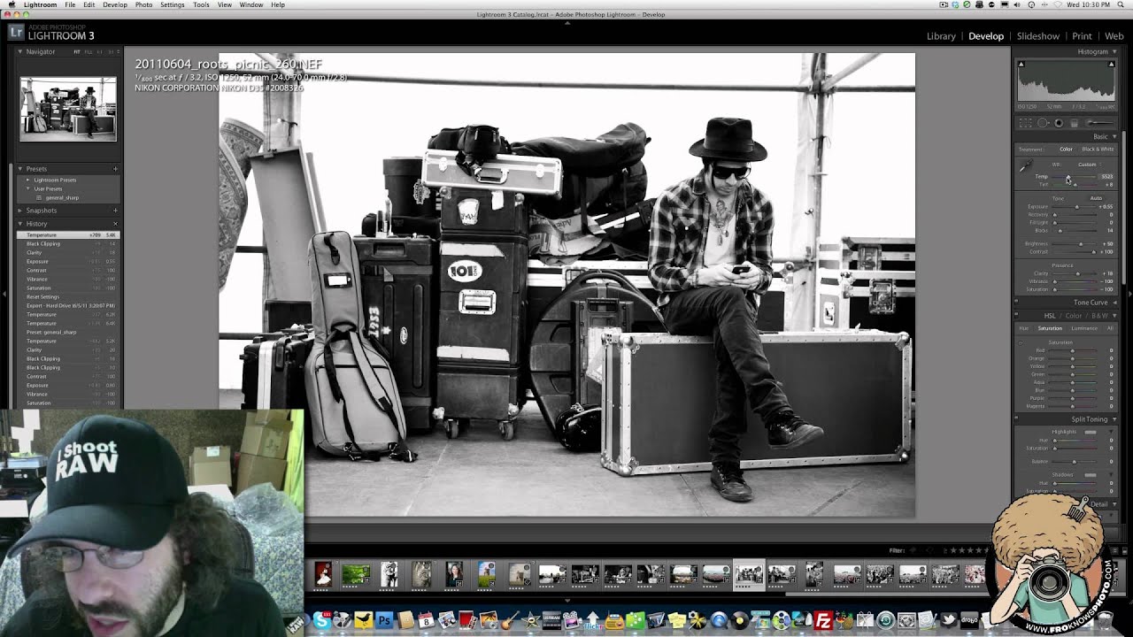Image resolution: width=1133 pixels, height=637 pixels.
Task: Show Luminance tab in HSL panel
Action: tap(1084, 328)
